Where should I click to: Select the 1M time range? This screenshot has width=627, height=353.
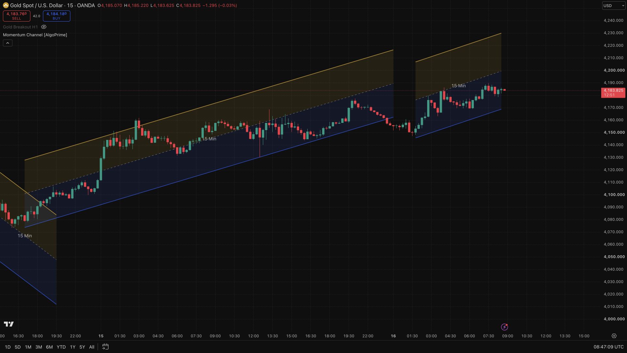[x=28, y=347]
